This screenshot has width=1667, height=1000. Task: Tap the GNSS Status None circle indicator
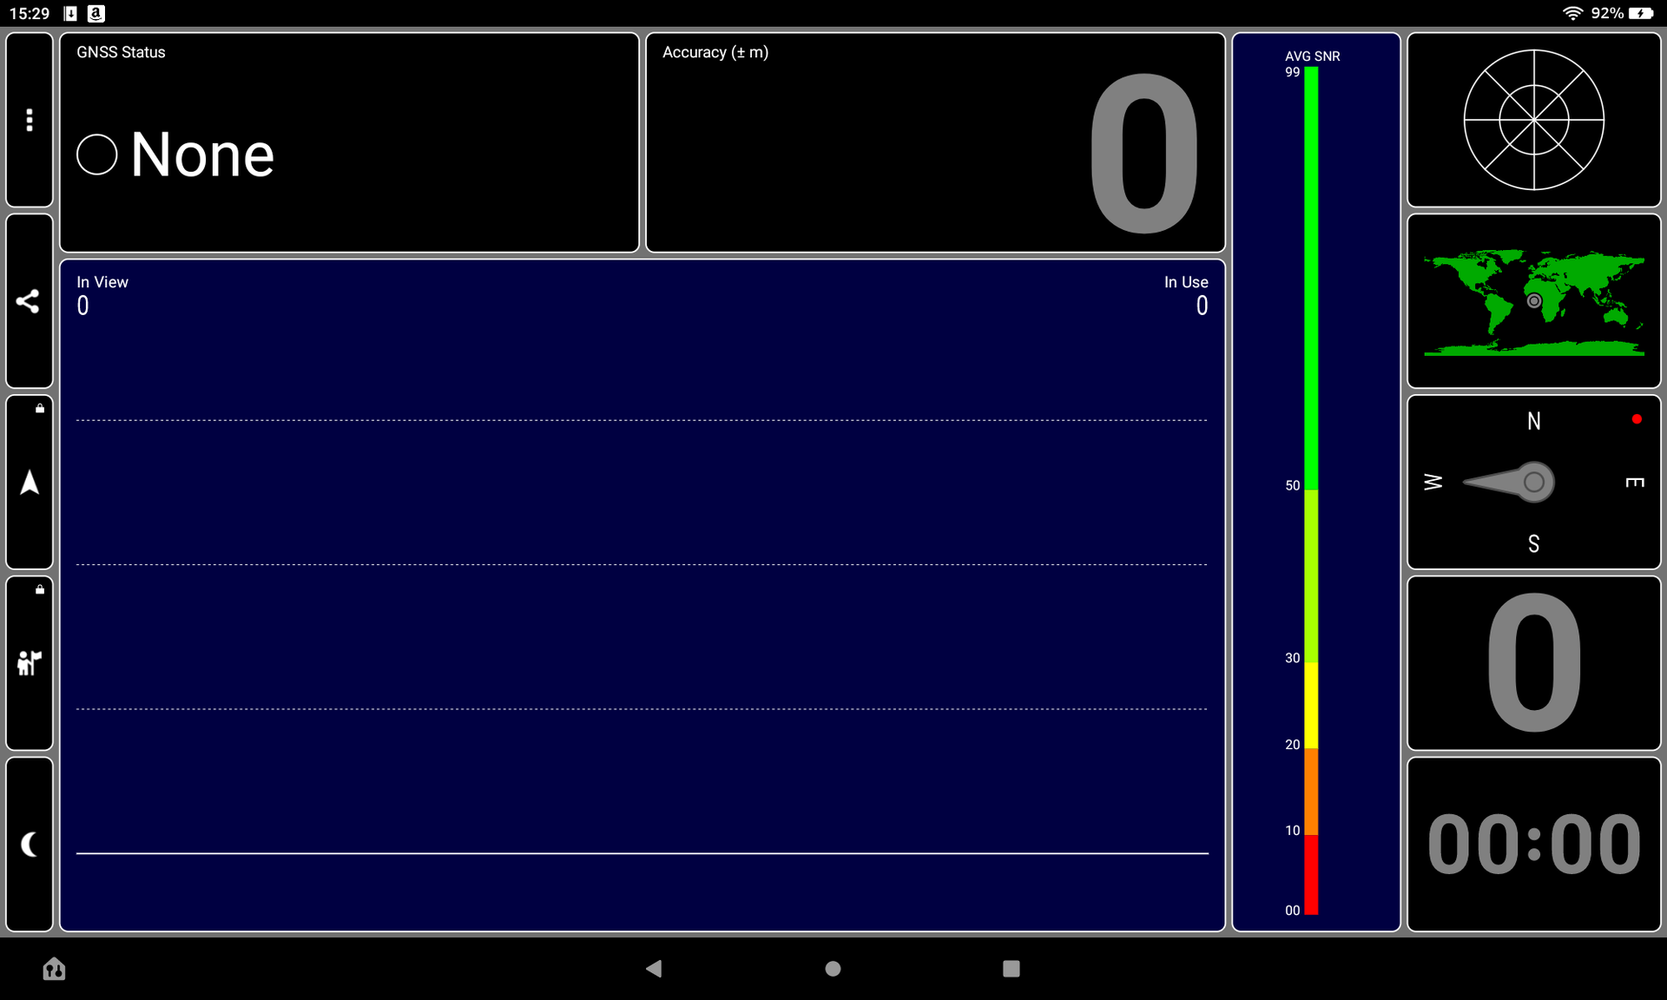click(96, 155)
